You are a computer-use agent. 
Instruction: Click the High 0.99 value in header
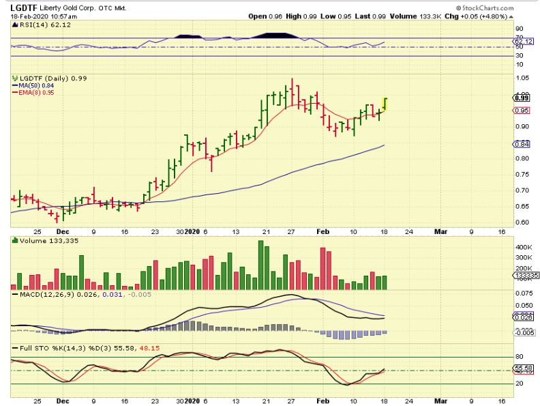pyautogui.click(x=301, y=16)
